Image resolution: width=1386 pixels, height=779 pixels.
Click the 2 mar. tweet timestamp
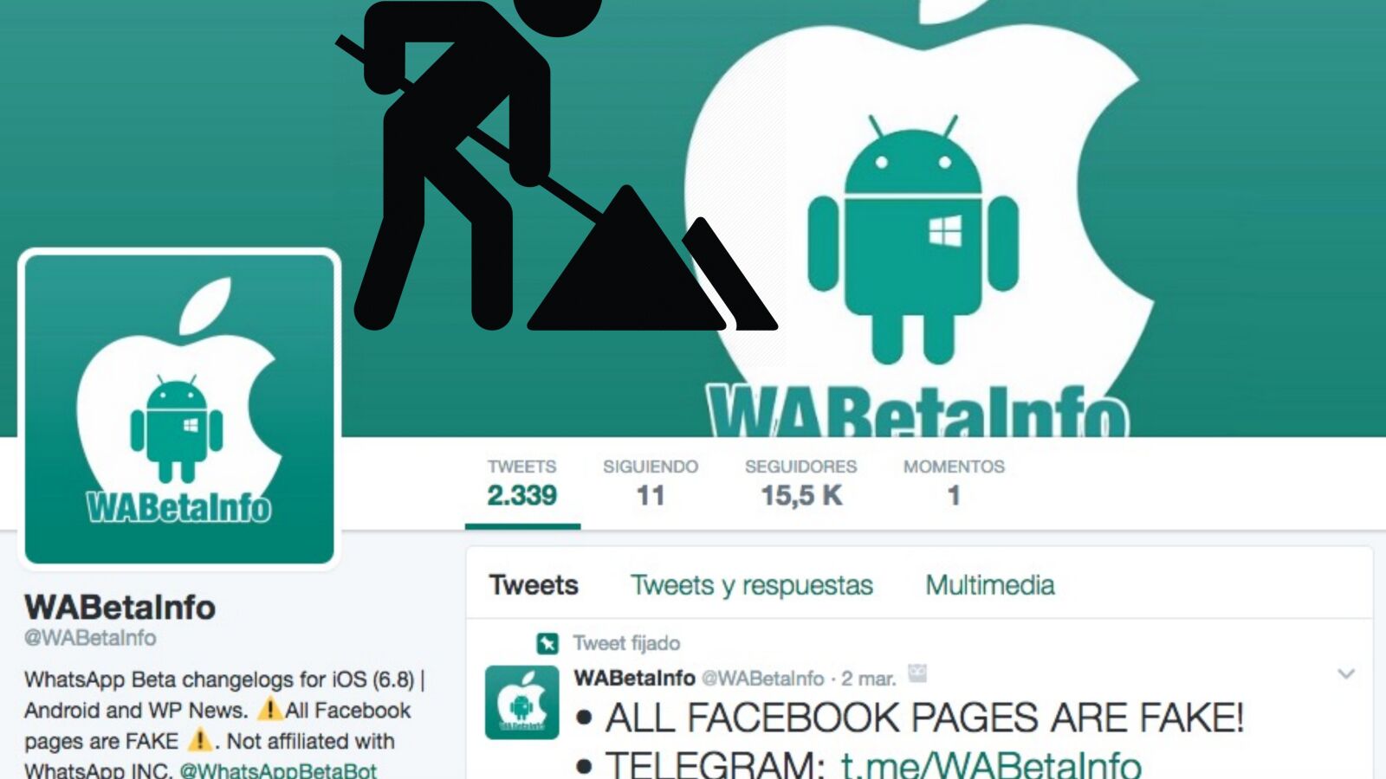868,679
